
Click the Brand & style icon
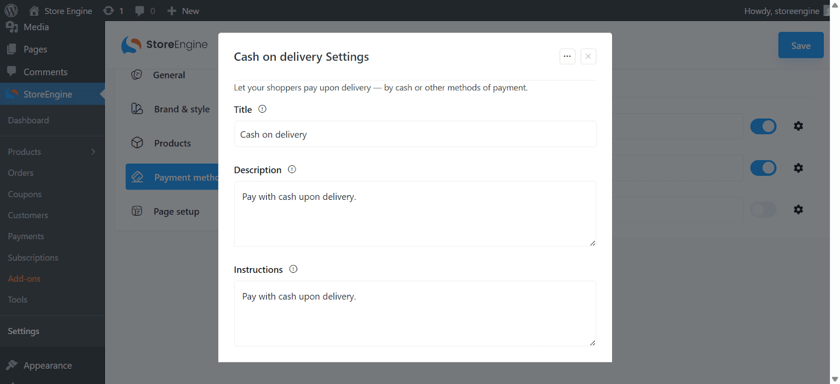click(137, 109)
